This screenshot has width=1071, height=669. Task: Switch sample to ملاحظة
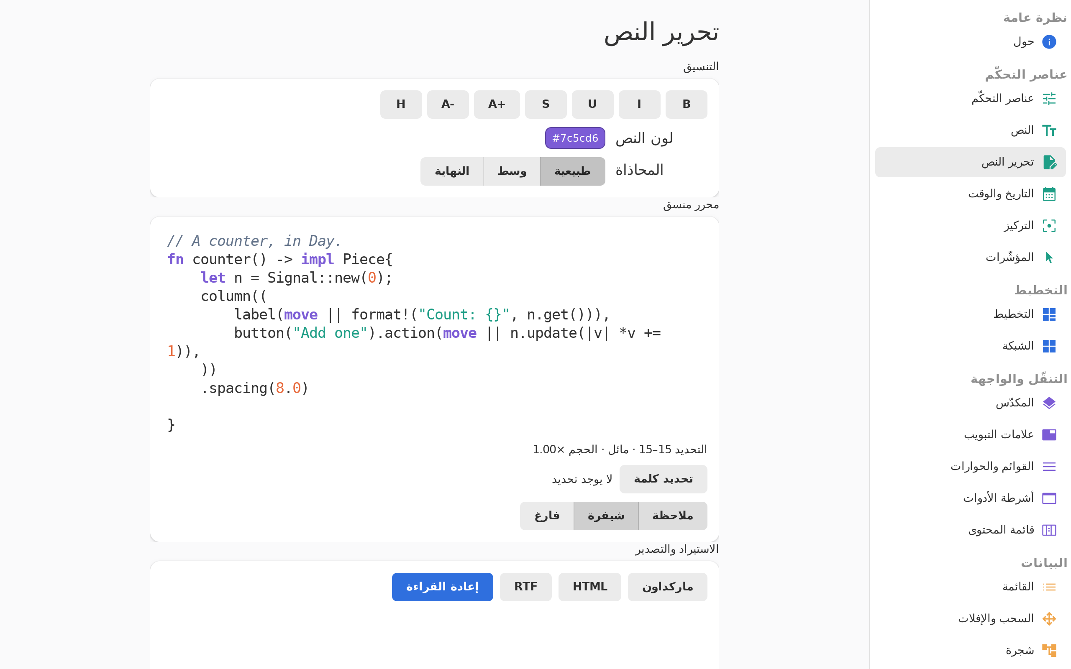coord(672,516)
